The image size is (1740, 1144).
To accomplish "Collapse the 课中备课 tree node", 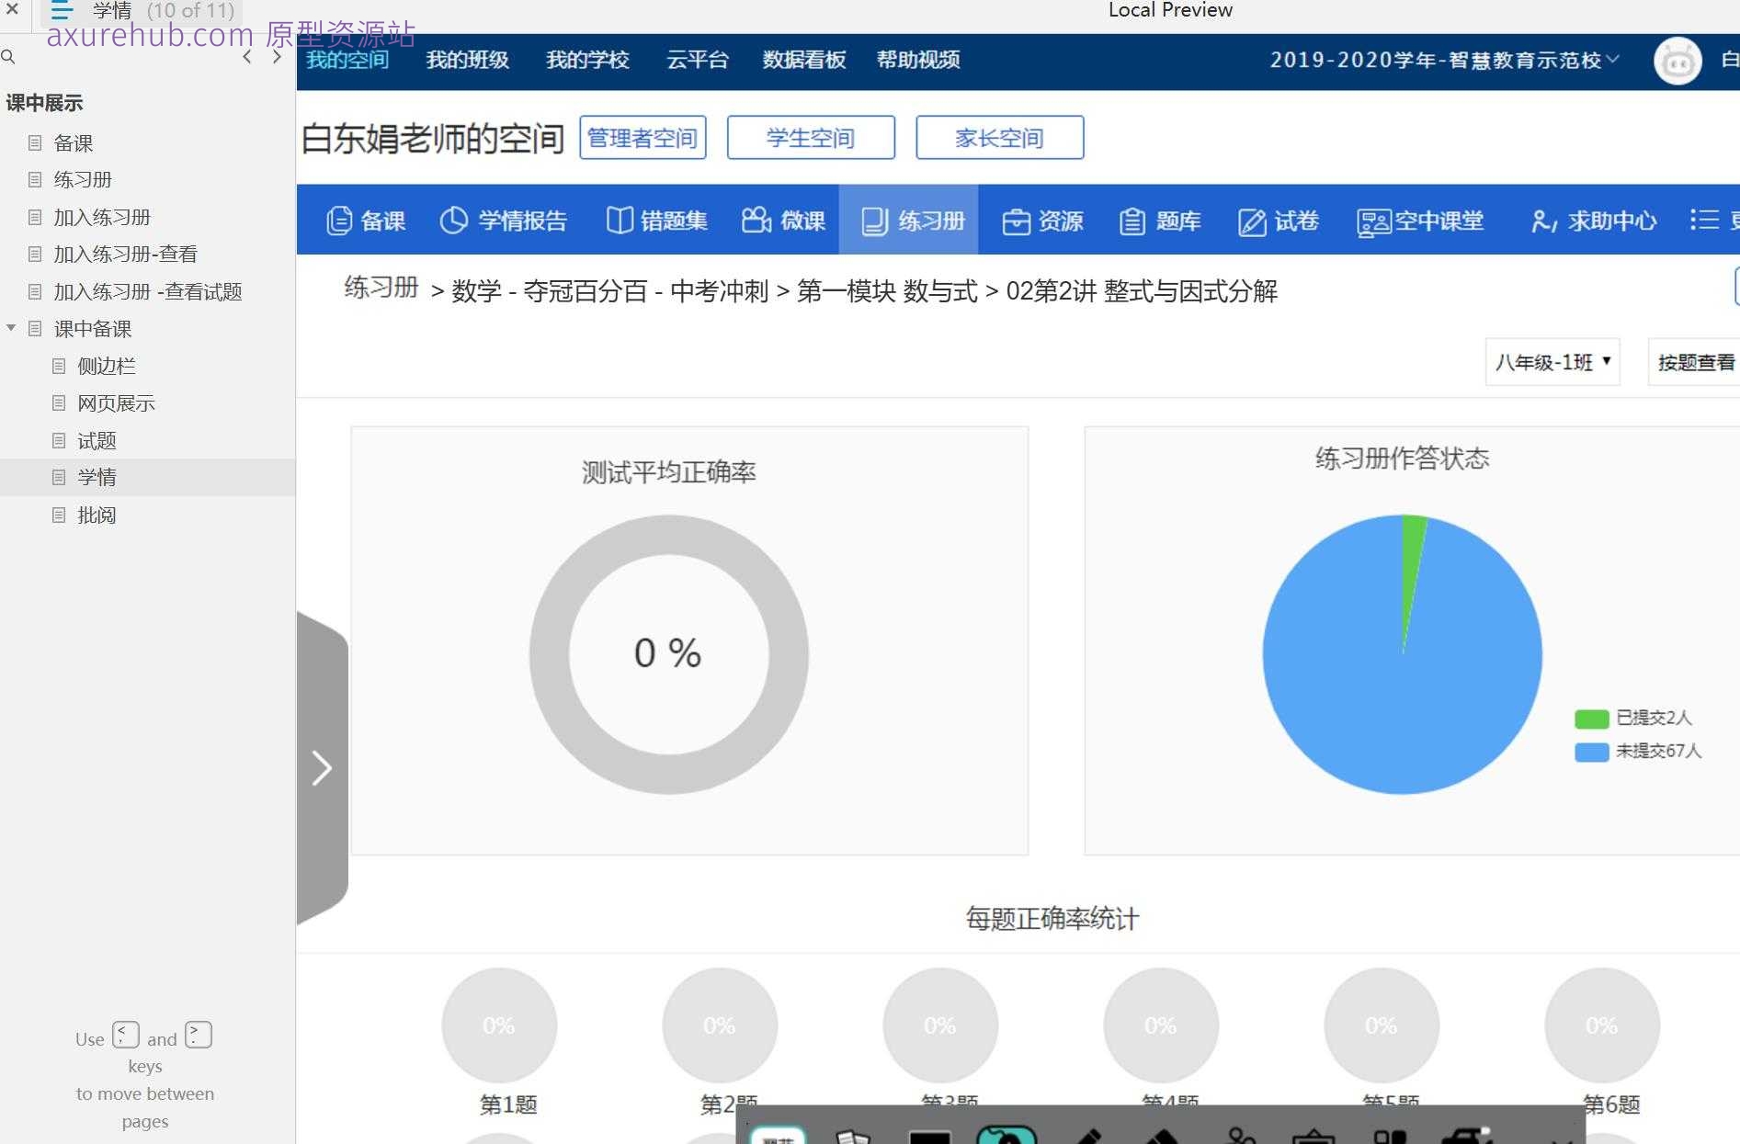I will pyautogui.click(x=11, y=328).
